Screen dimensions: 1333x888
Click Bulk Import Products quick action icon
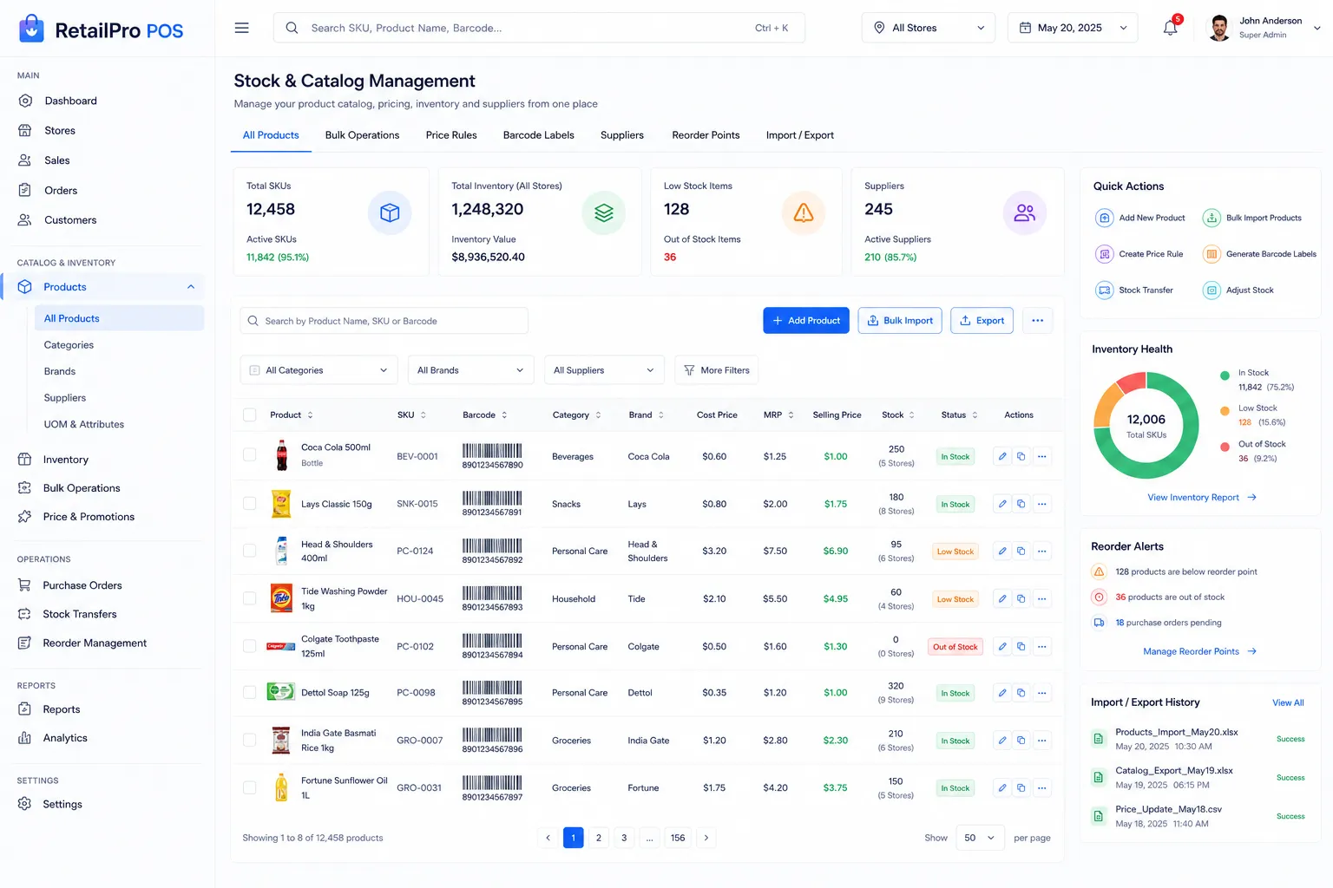1212,218
